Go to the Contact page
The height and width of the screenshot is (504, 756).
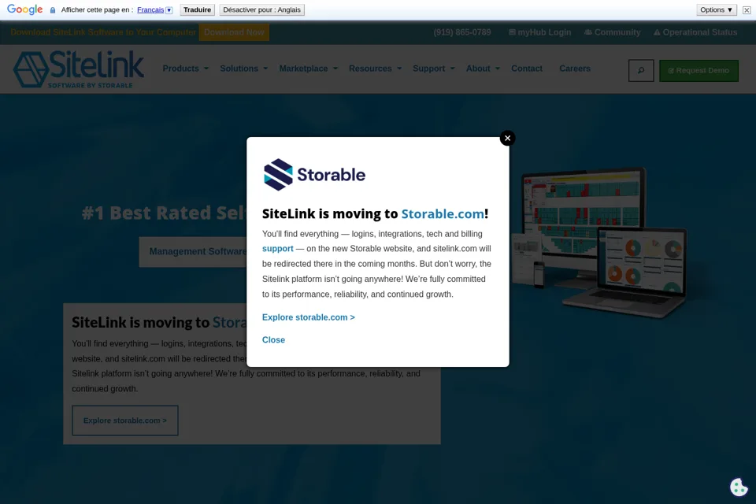coord(527,69)
